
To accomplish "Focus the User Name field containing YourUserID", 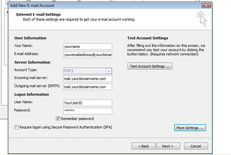I will pos(88,103).
